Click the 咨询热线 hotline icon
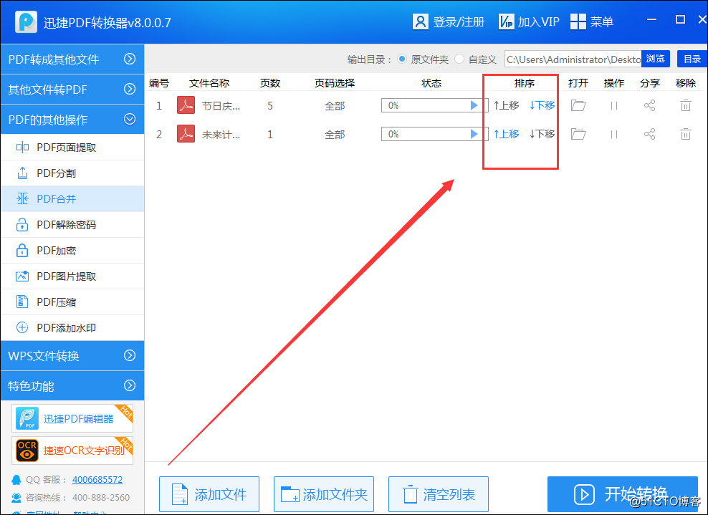Viewport: 708px width, 515px height. pos(16,497)
